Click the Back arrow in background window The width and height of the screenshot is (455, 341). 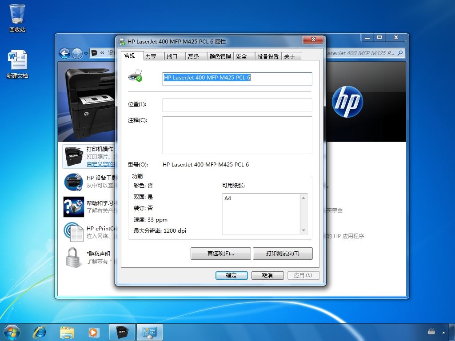coord(64,53)
